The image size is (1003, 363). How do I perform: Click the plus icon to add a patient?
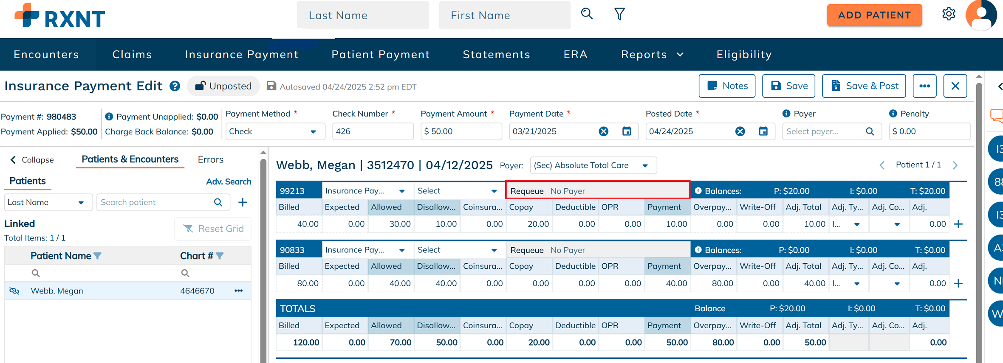click(243, 202)
